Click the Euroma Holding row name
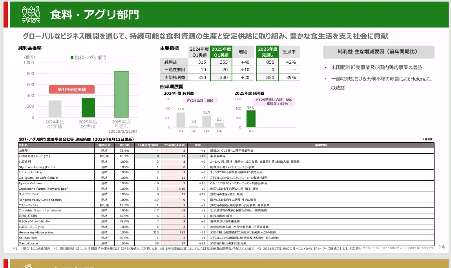 (x=31, y=173)
